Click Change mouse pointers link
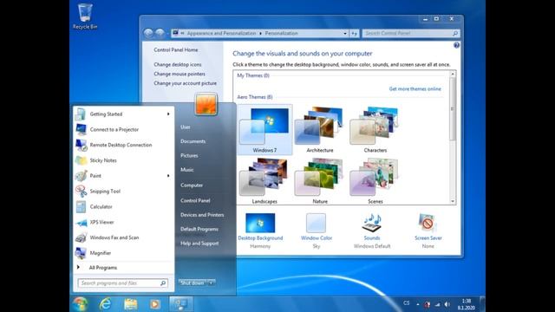The height and width of the screenshot is (312, 555). tap(180, 74)
